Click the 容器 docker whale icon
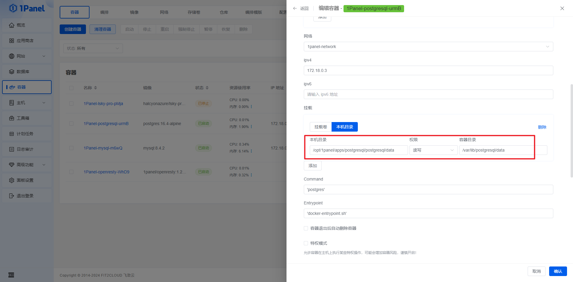 [12, 87]
